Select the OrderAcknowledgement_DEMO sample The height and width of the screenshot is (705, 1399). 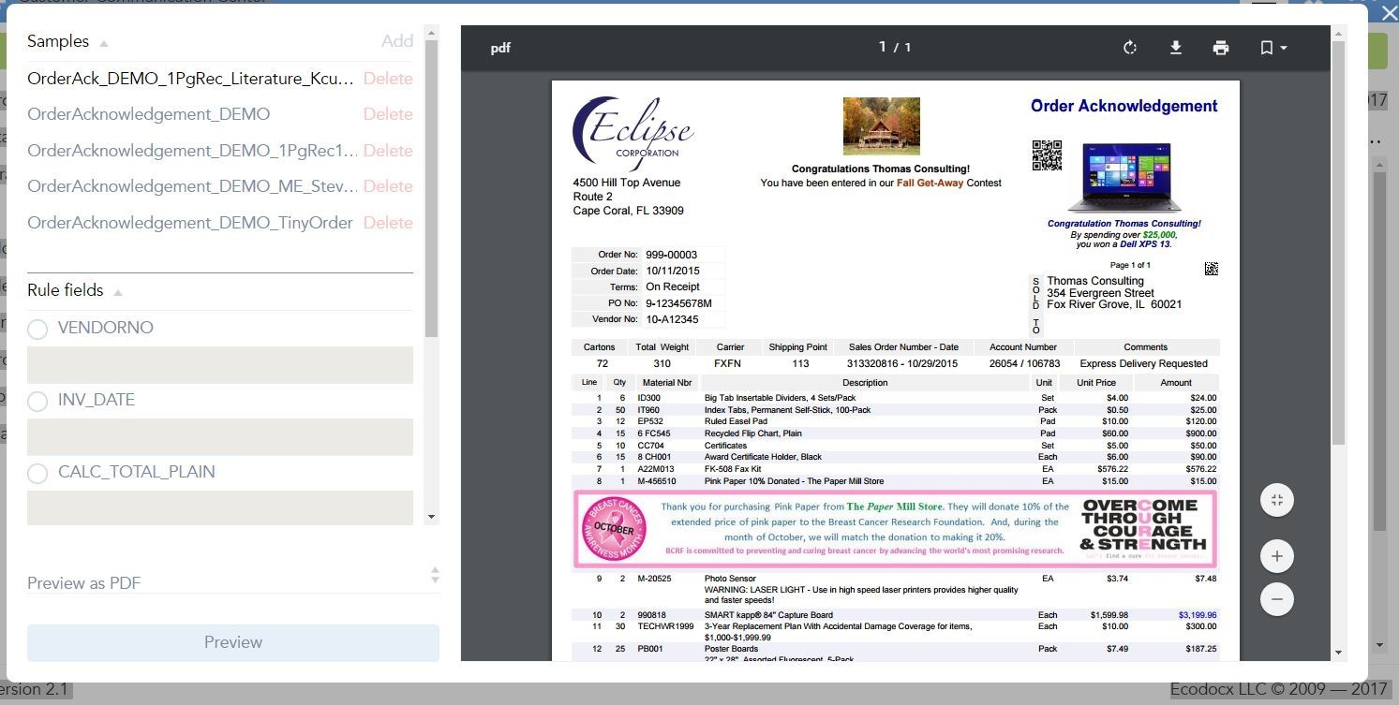tap(149, 114)
